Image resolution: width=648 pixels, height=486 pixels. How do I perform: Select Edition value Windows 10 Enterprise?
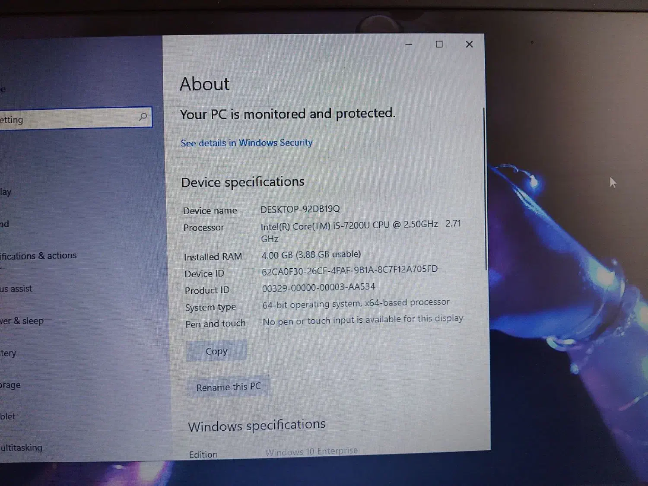(x=311, y=451)
